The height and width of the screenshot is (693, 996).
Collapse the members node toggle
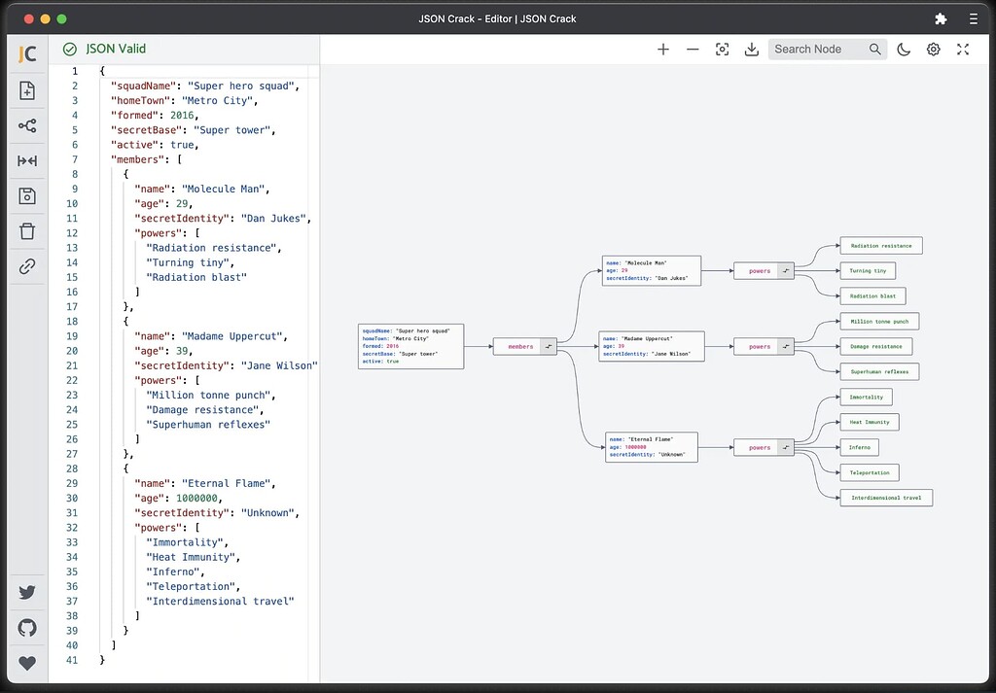click(x=549, y=346)
